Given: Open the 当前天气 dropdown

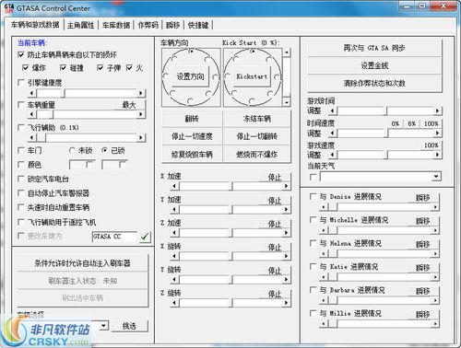Looking at the screenshot, I should click(436, 177).
